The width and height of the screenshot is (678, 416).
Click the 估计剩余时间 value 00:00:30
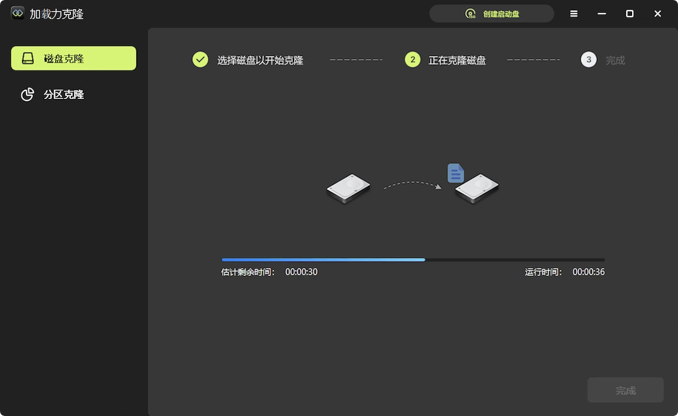[x=301, y=272]
